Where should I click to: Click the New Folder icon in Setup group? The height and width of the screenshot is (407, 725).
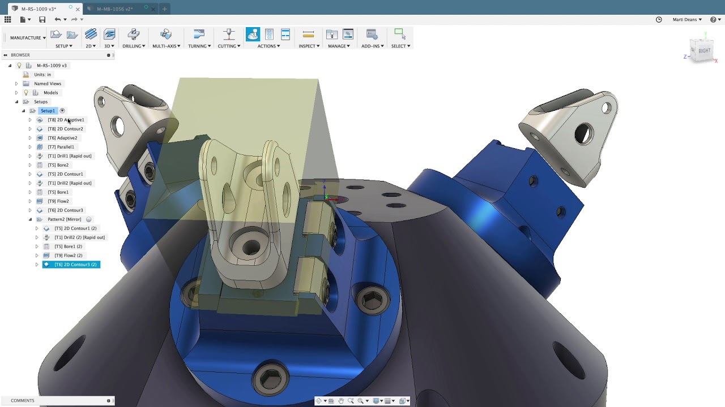[x=72, y=34]
